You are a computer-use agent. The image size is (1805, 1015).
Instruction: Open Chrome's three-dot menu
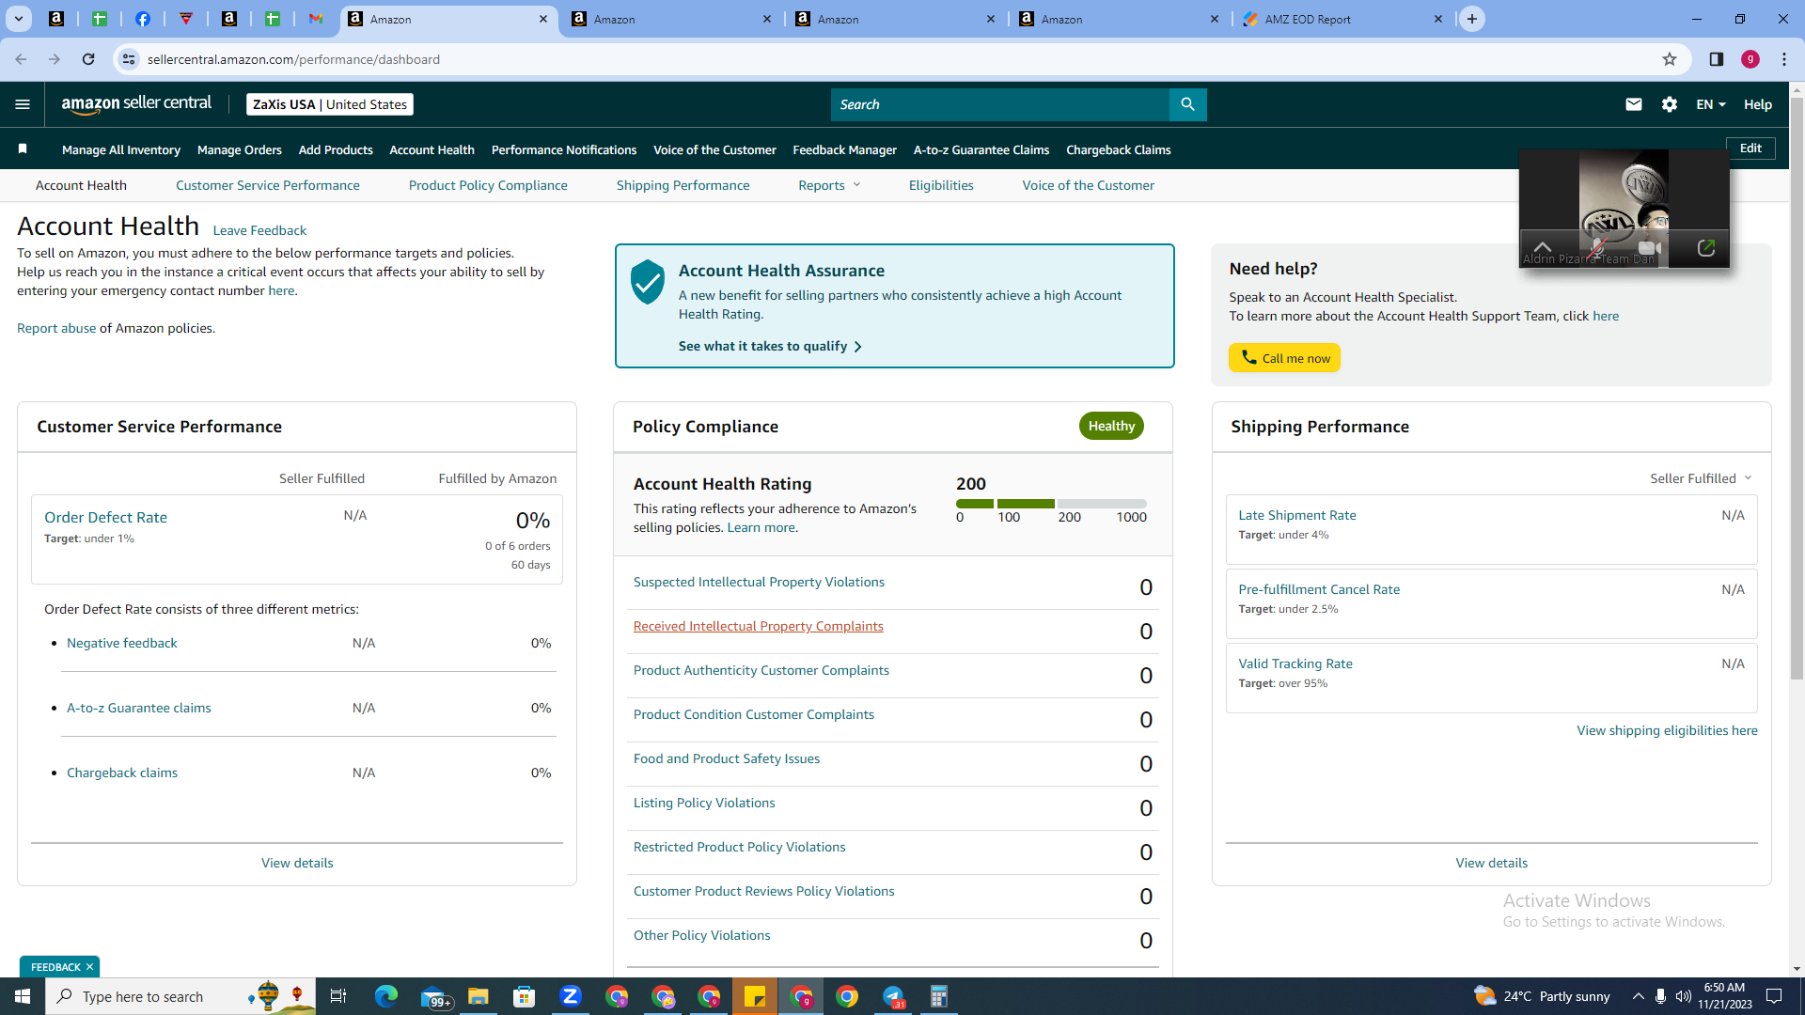(x=1784, y=59)
